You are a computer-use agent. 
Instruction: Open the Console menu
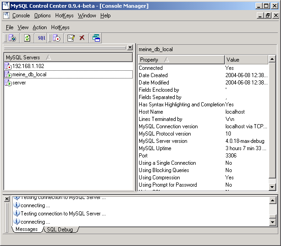pos(21,16)
